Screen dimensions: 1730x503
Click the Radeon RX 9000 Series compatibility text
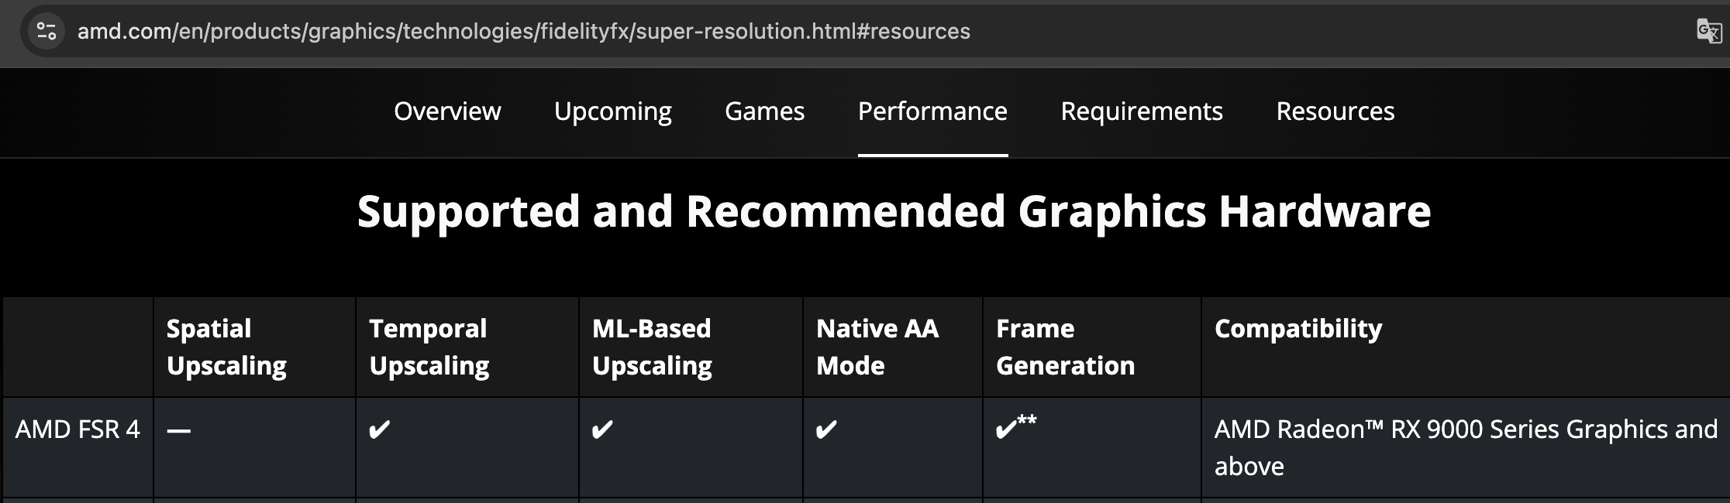click(1466, 447)
